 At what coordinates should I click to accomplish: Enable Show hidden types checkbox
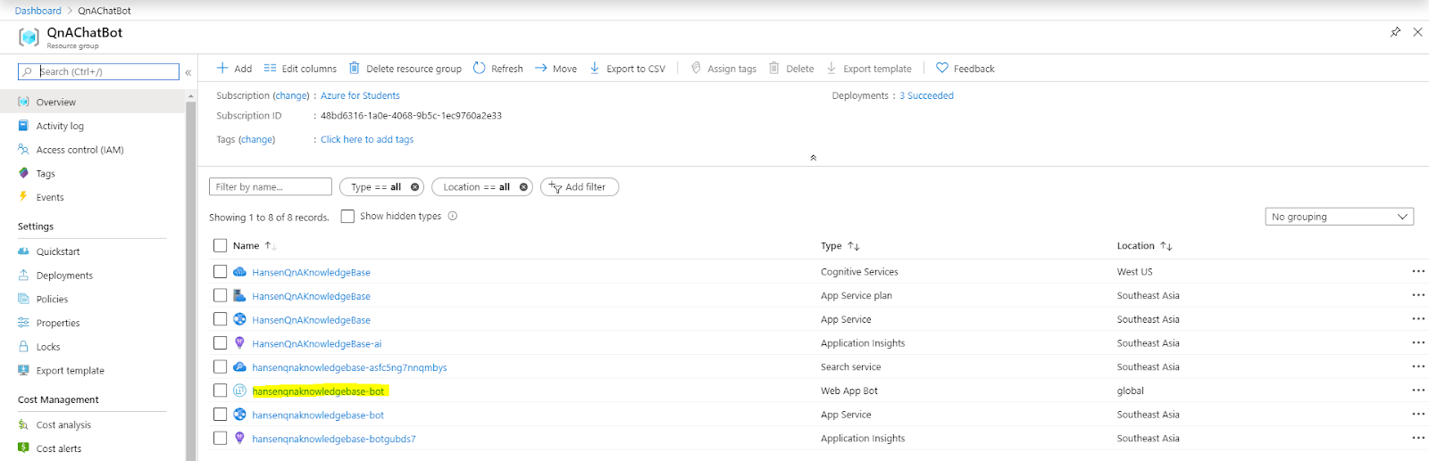click(x=347, y=216)
